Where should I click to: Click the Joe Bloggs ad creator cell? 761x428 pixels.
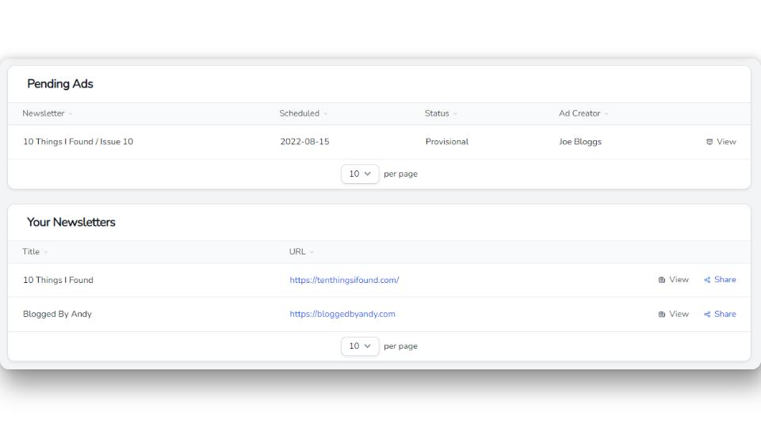[x=579, y=142]
